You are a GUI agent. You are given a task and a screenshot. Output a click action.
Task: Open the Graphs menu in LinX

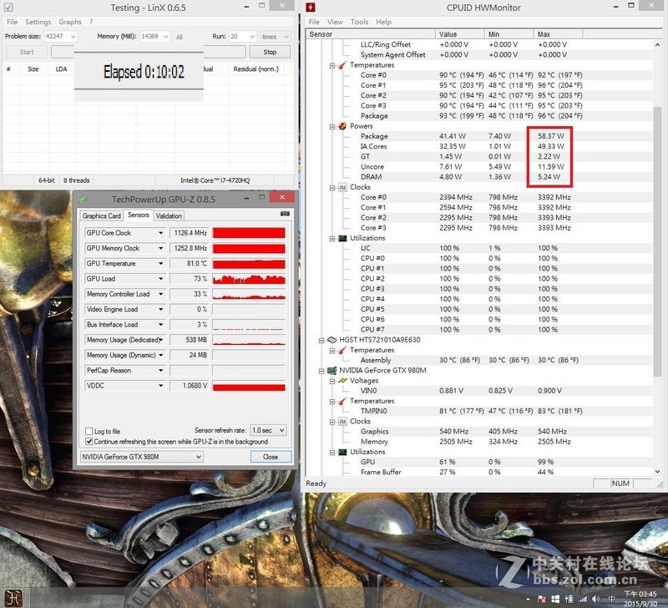70,22
